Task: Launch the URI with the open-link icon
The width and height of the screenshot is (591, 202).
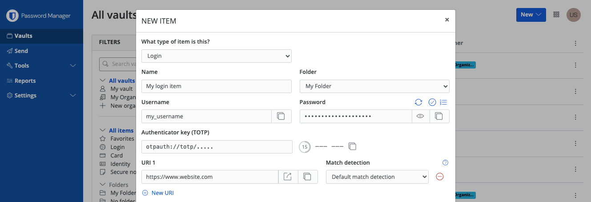Action: (x=288, y=177)
